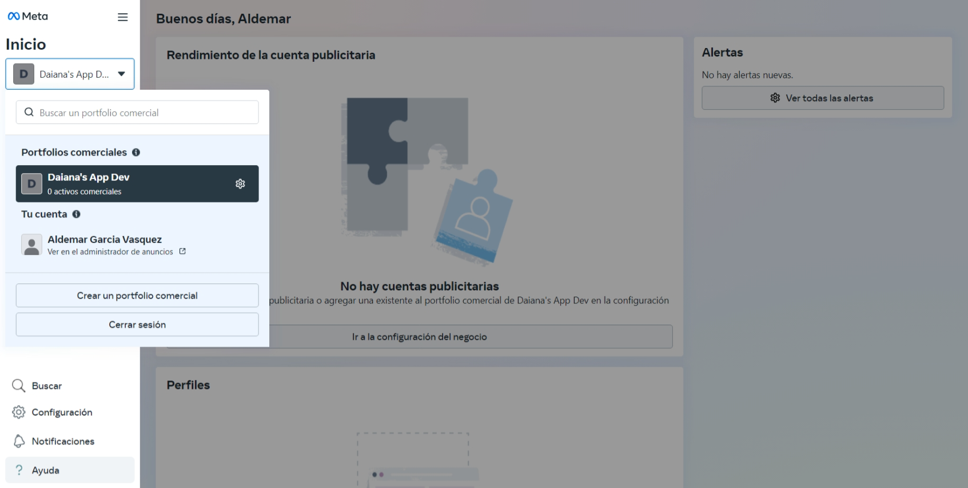
Task: Click the external link icon under Aldemar
Action: coord(182,251)
